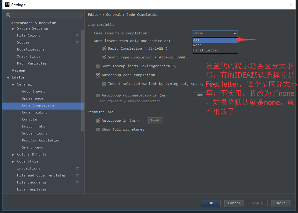Screen dimensions: 298x213
Task: Click the project icon beside File Colors
Action: pyautogui.click(x=78, y=35)
